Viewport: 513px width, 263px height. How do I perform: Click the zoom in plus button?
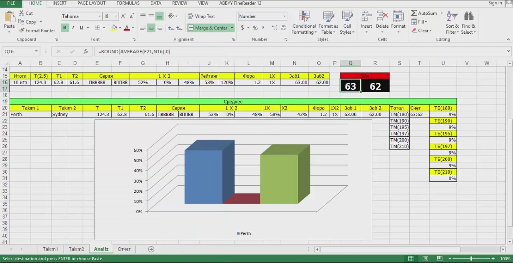(x=493, y=259)
